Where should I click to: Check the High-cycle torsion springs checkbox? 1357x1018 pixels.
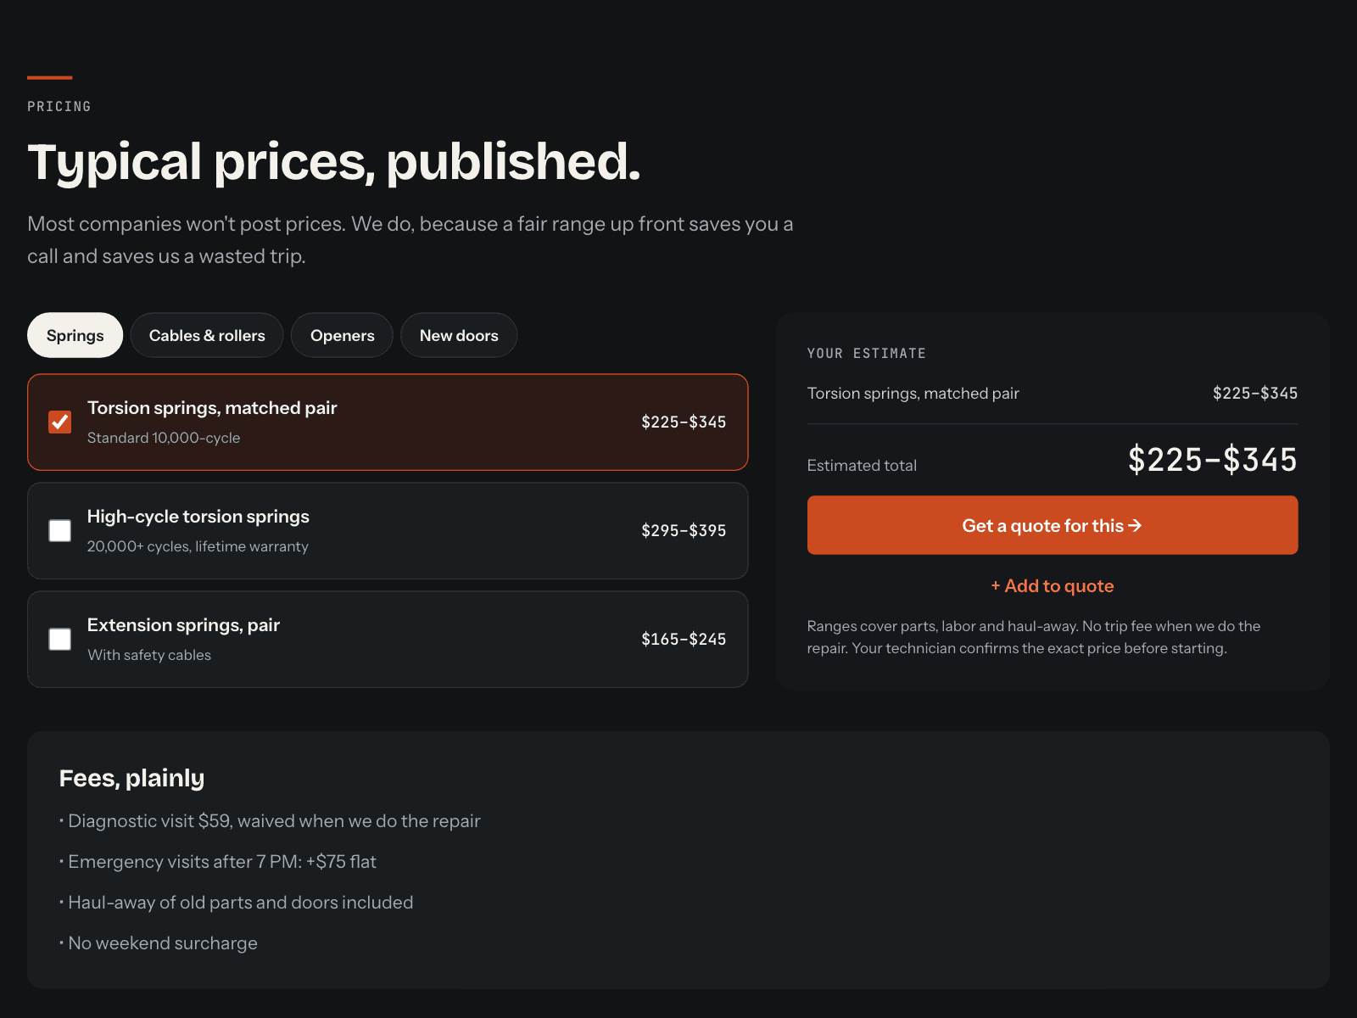click(x=60, y=530)
